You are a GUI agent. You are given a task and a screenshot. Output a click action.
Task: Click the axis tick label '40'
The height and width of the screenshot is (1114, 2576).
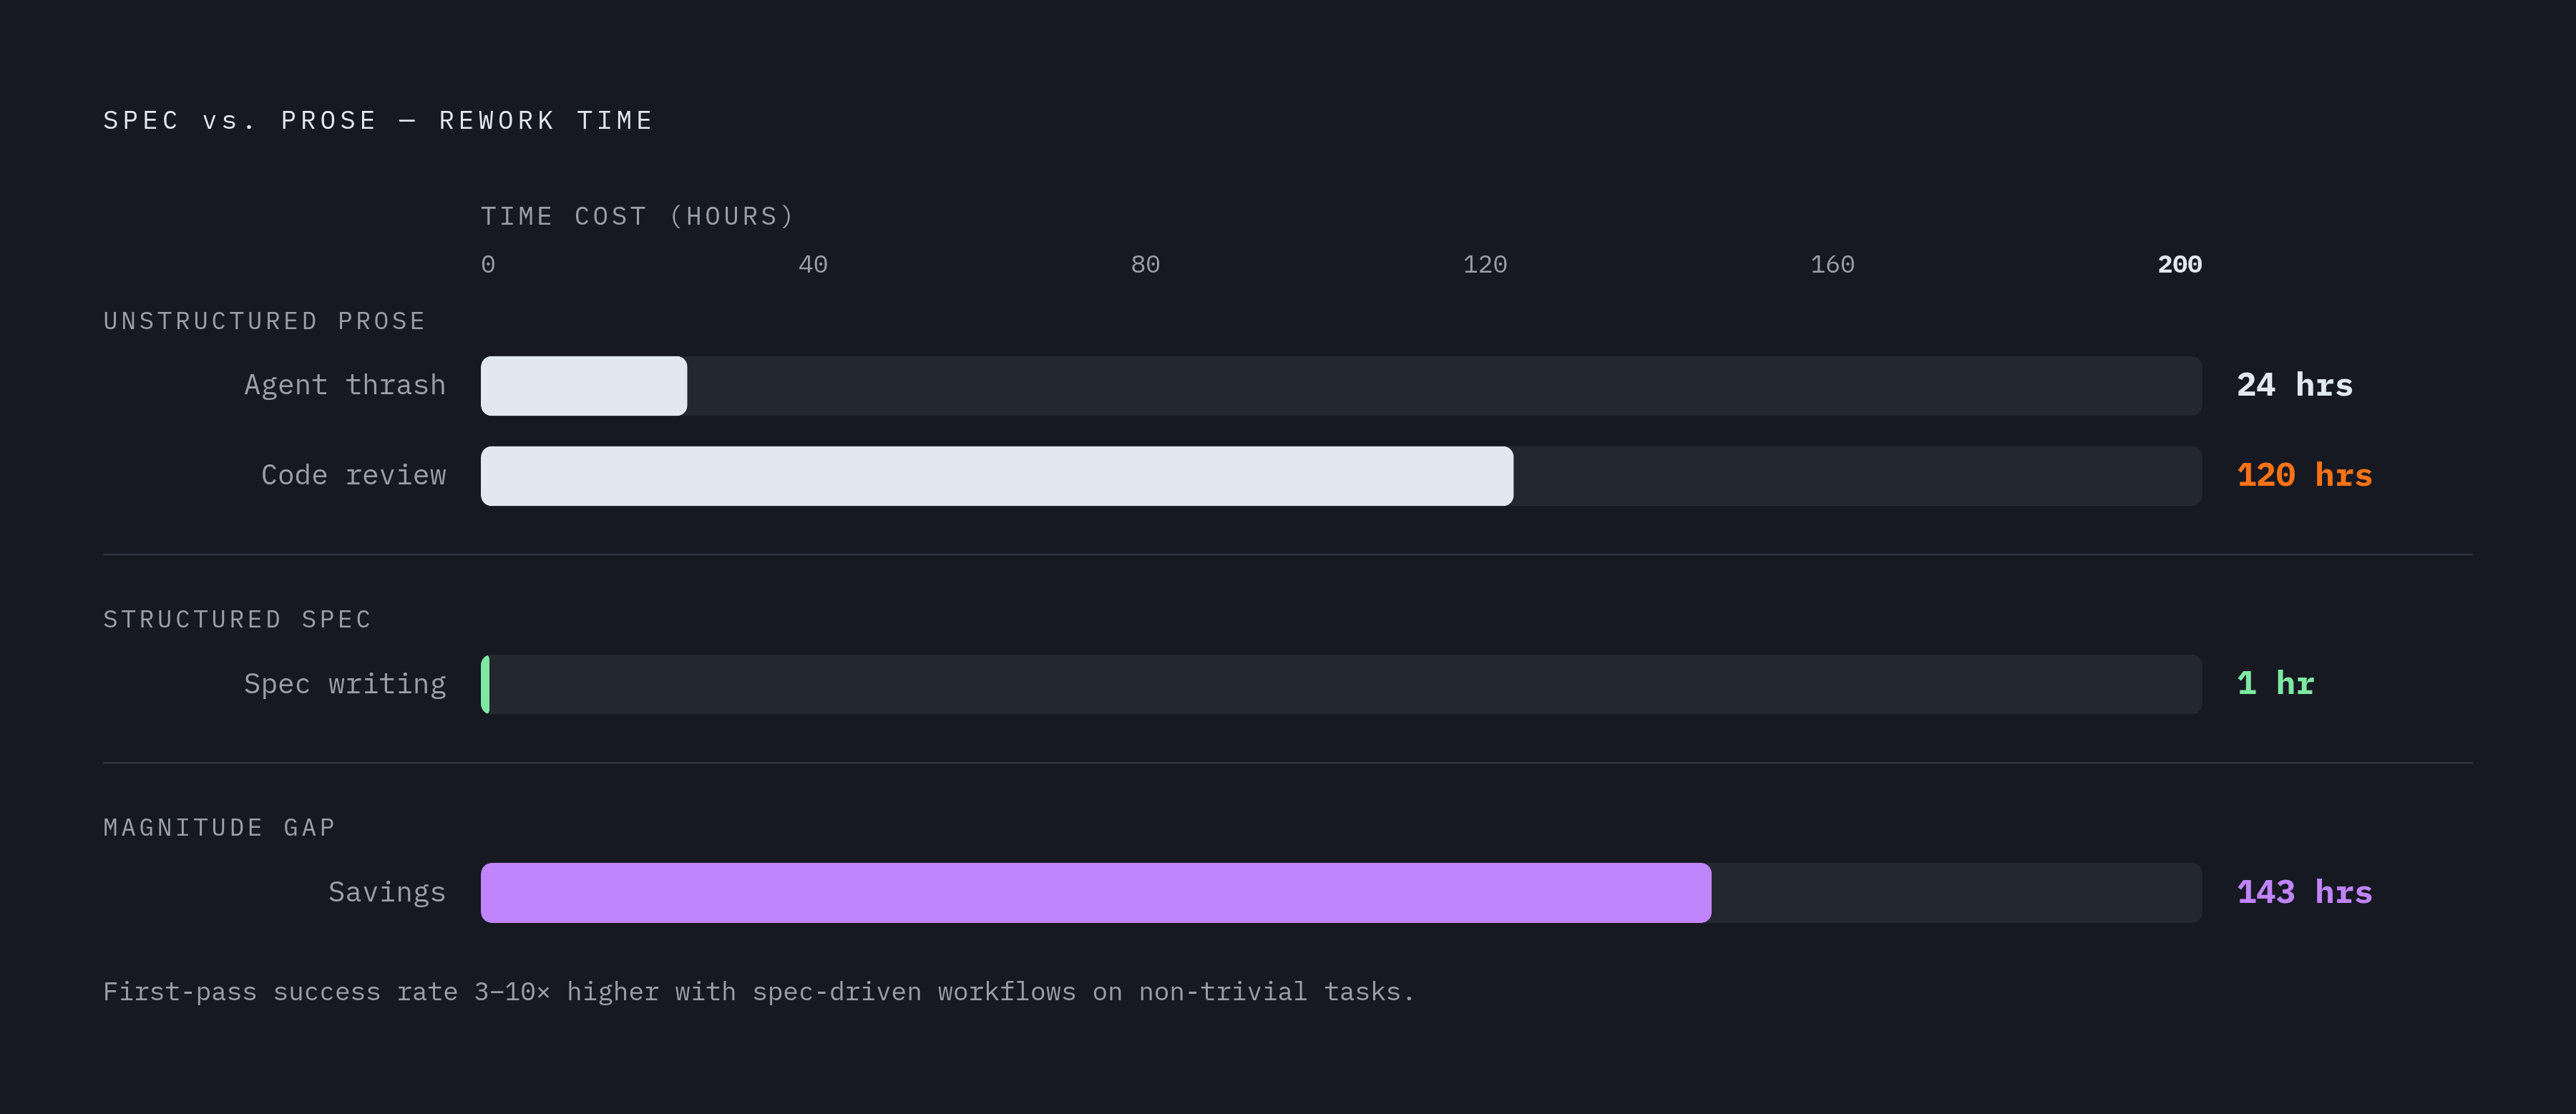coord(813,265)
